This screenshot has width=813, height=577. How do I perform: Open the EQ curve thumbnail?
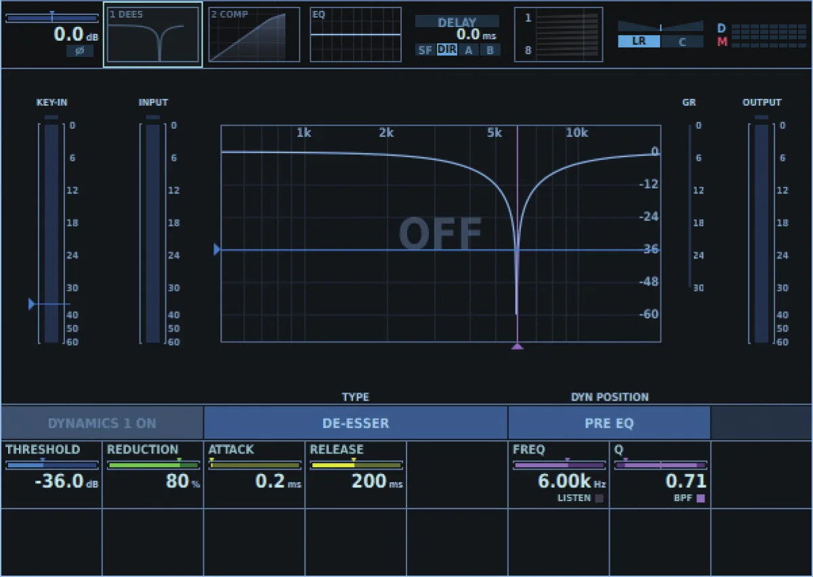click(x=356, y=35)
